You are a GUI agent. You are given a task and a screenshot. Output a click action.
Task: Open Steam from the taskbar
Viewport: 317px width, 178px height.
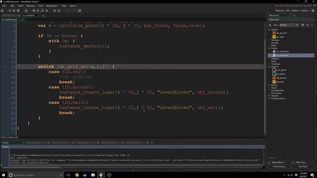point(85,175)
